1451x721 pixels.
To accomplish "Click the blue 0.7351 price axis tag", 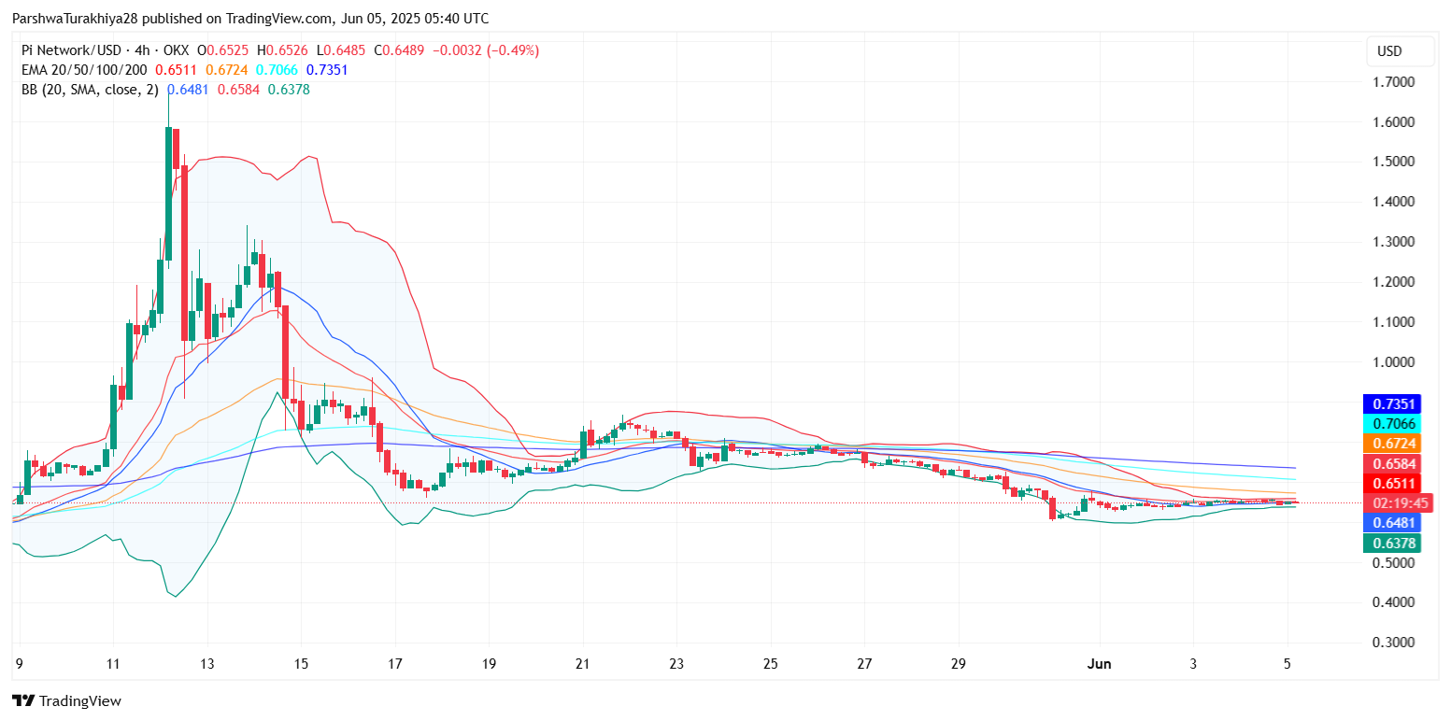I will pyautogui.click(x=1392, y=404).
